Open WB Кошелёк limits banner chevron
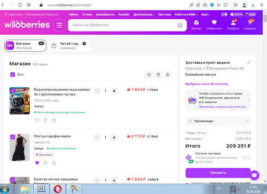267x194 pixels. (x=248, y=100)
